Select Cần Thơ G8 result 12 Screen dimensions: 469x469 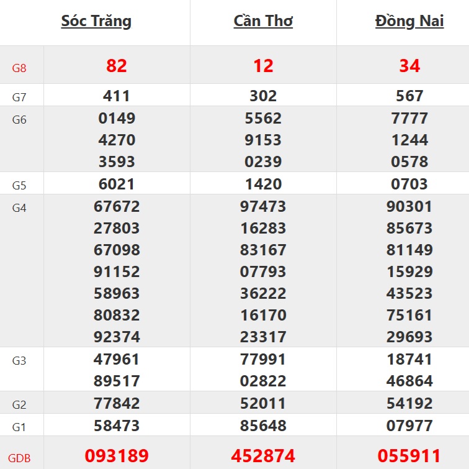point(263,66)
